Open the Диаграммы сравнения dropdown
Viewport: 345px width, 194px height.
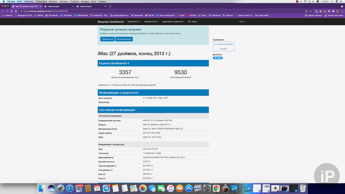coord(173,21)
